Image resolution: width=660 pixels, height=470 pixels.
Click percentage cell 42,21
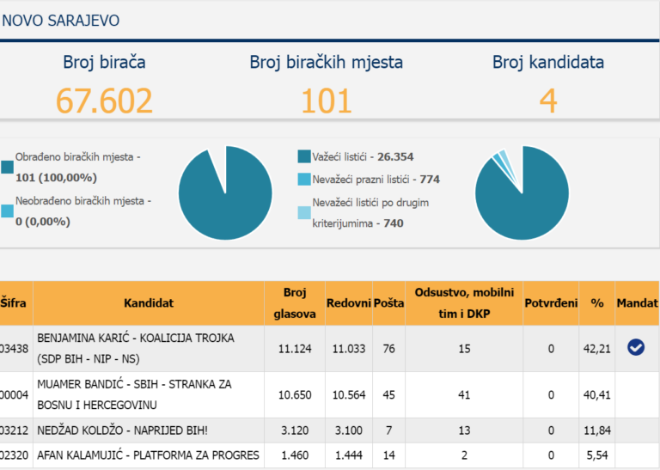click(x=597, y=348)
